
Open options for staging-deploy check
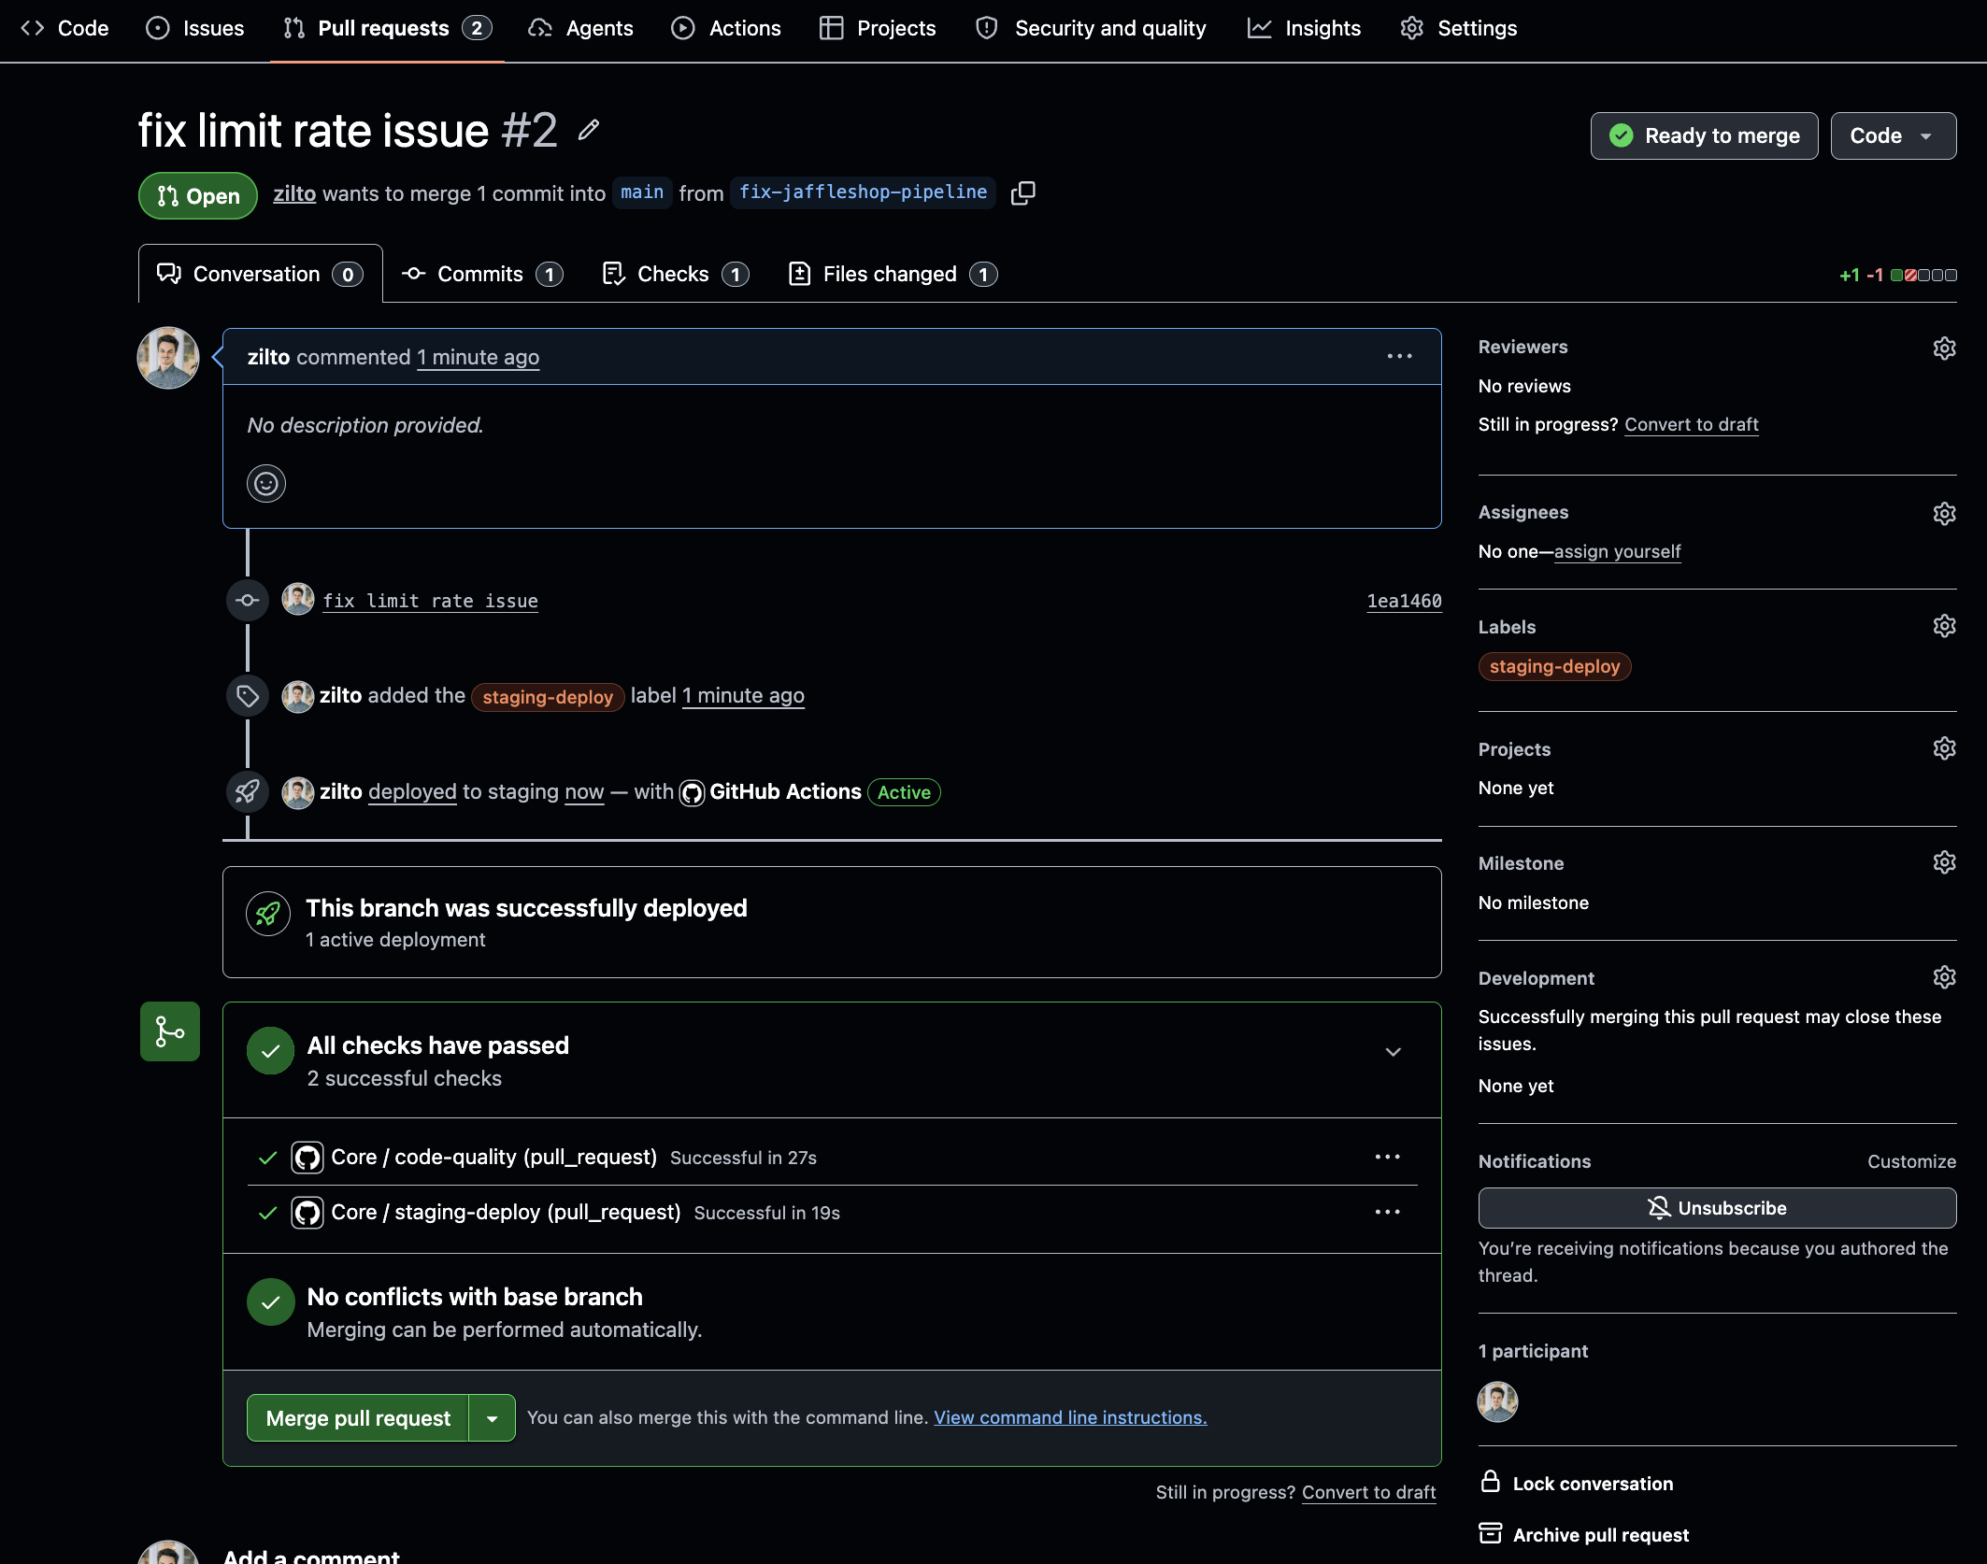(1387, 1212)
